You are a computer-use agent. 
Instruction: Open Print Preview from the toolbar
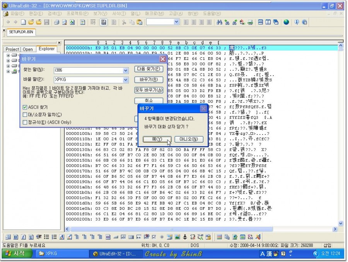tap(64, 22)
